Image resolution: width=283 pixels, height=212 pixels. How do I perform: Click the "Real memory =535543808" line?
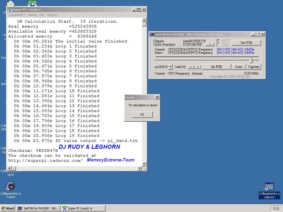click(52, 26)
